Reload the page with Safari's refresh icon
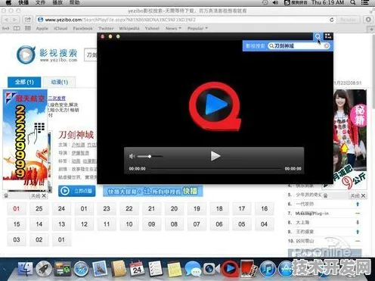Screen dimensions: 375x281 (332, 20)
